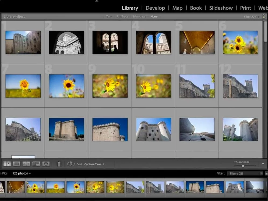Choose the Metadata library filter

tap(139, 17)
